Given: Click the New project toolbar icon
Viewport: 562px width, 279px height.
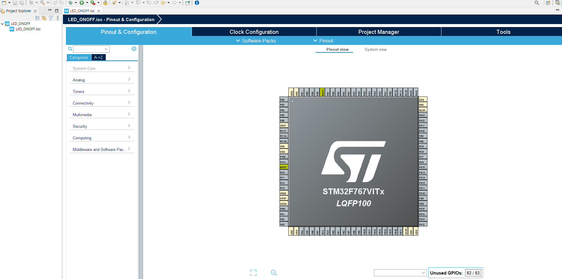Looking at the screenshot, I should [4, 3].
